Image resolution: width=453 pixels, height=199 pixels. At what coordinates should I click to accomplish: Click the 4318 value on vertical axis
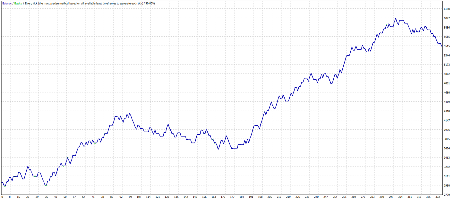(447, 111)
